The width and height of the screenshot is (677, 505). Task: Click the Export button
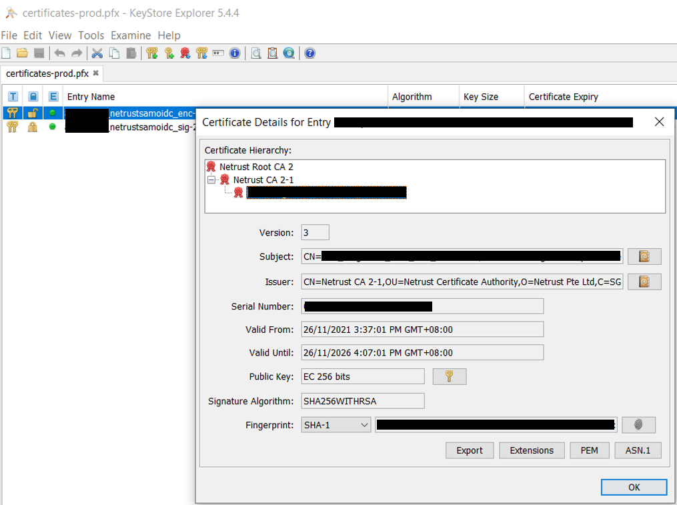[470, 450]
